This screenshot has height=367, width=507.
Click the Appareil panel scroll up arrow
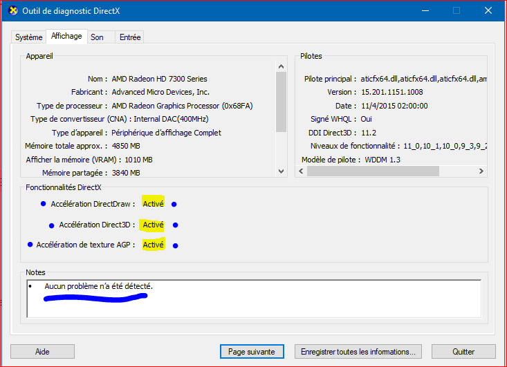281,66
